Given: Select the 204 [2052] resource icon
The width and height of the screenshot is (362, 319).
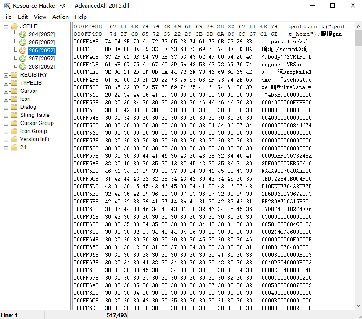Looking at the screenshot, I should (x=22, y=34).
